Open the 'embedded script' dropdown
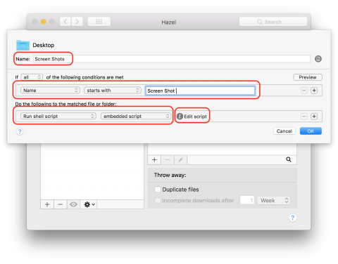Image resolution: width=338 pixels, height=264 pixels. click(x=136, y=116)
